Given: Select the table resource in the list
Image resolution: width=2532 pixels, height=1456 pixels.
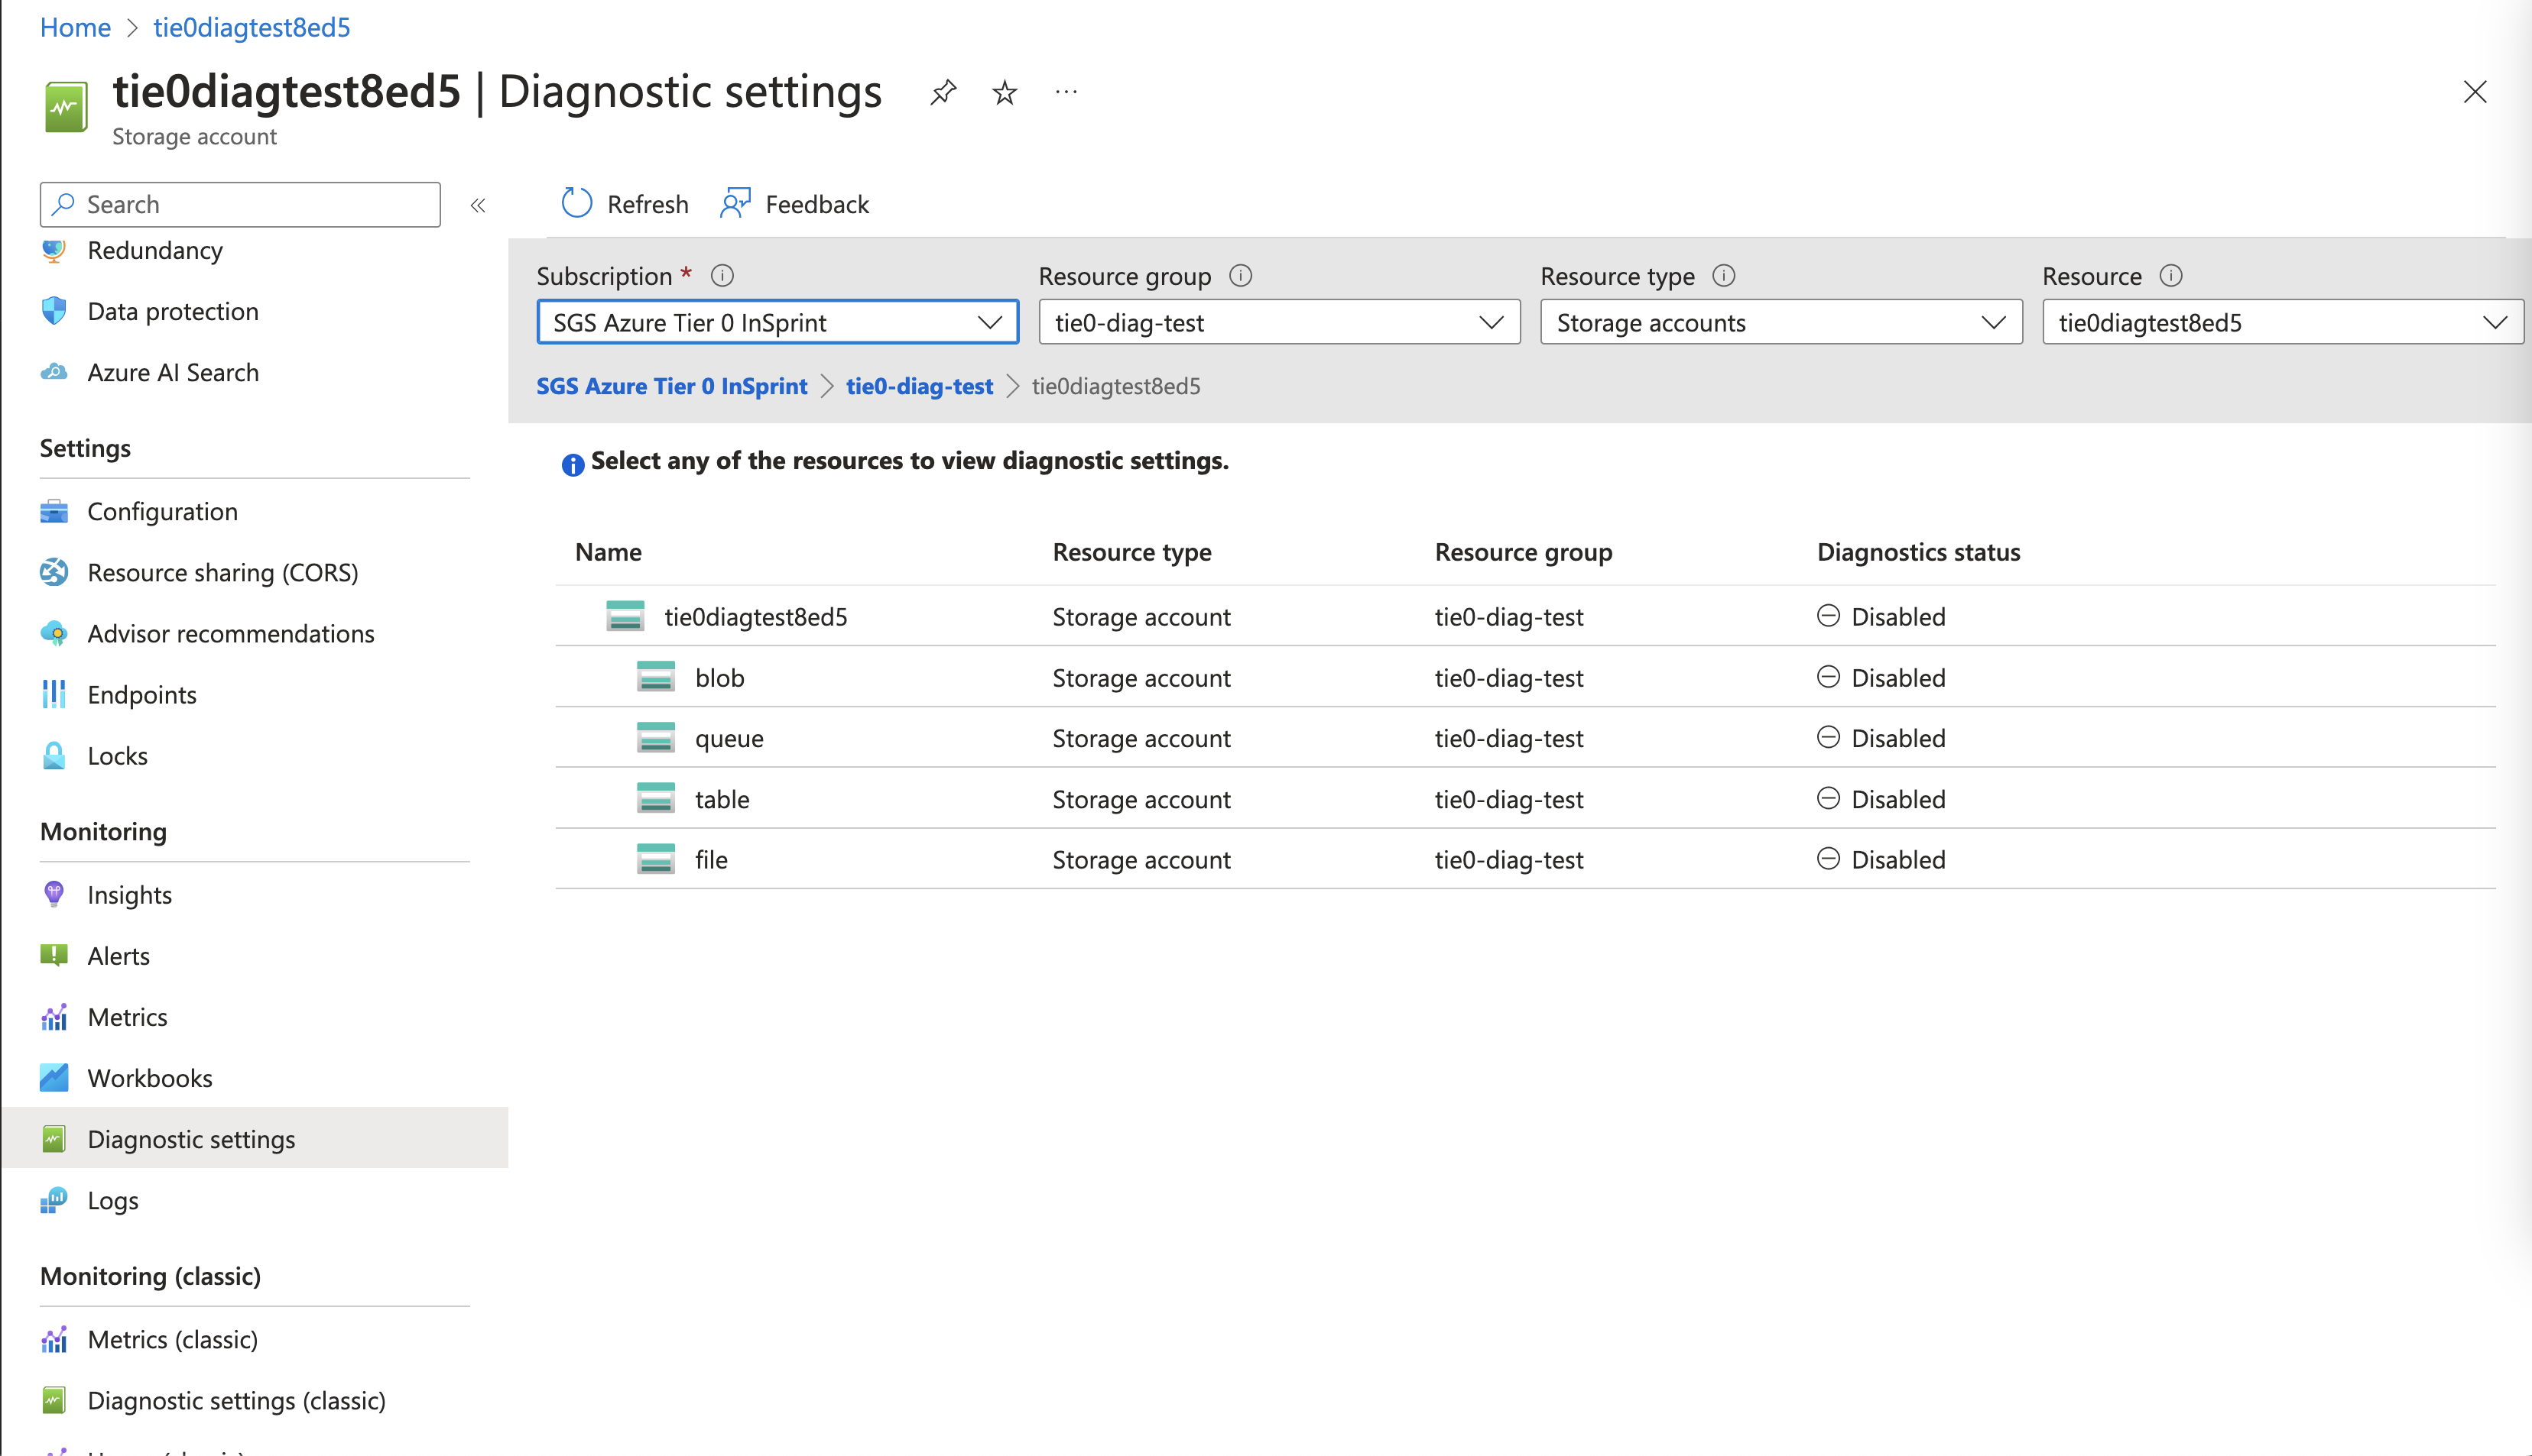Looking at the screenshot, I should point(722,799).
